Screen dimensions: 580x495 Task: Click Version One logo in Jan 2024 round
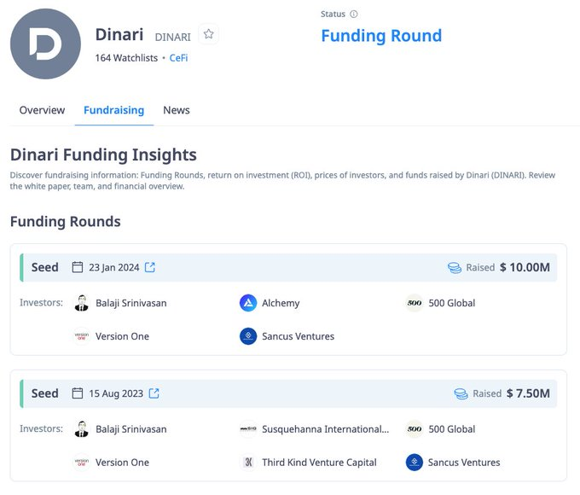[x=82, y=336]
